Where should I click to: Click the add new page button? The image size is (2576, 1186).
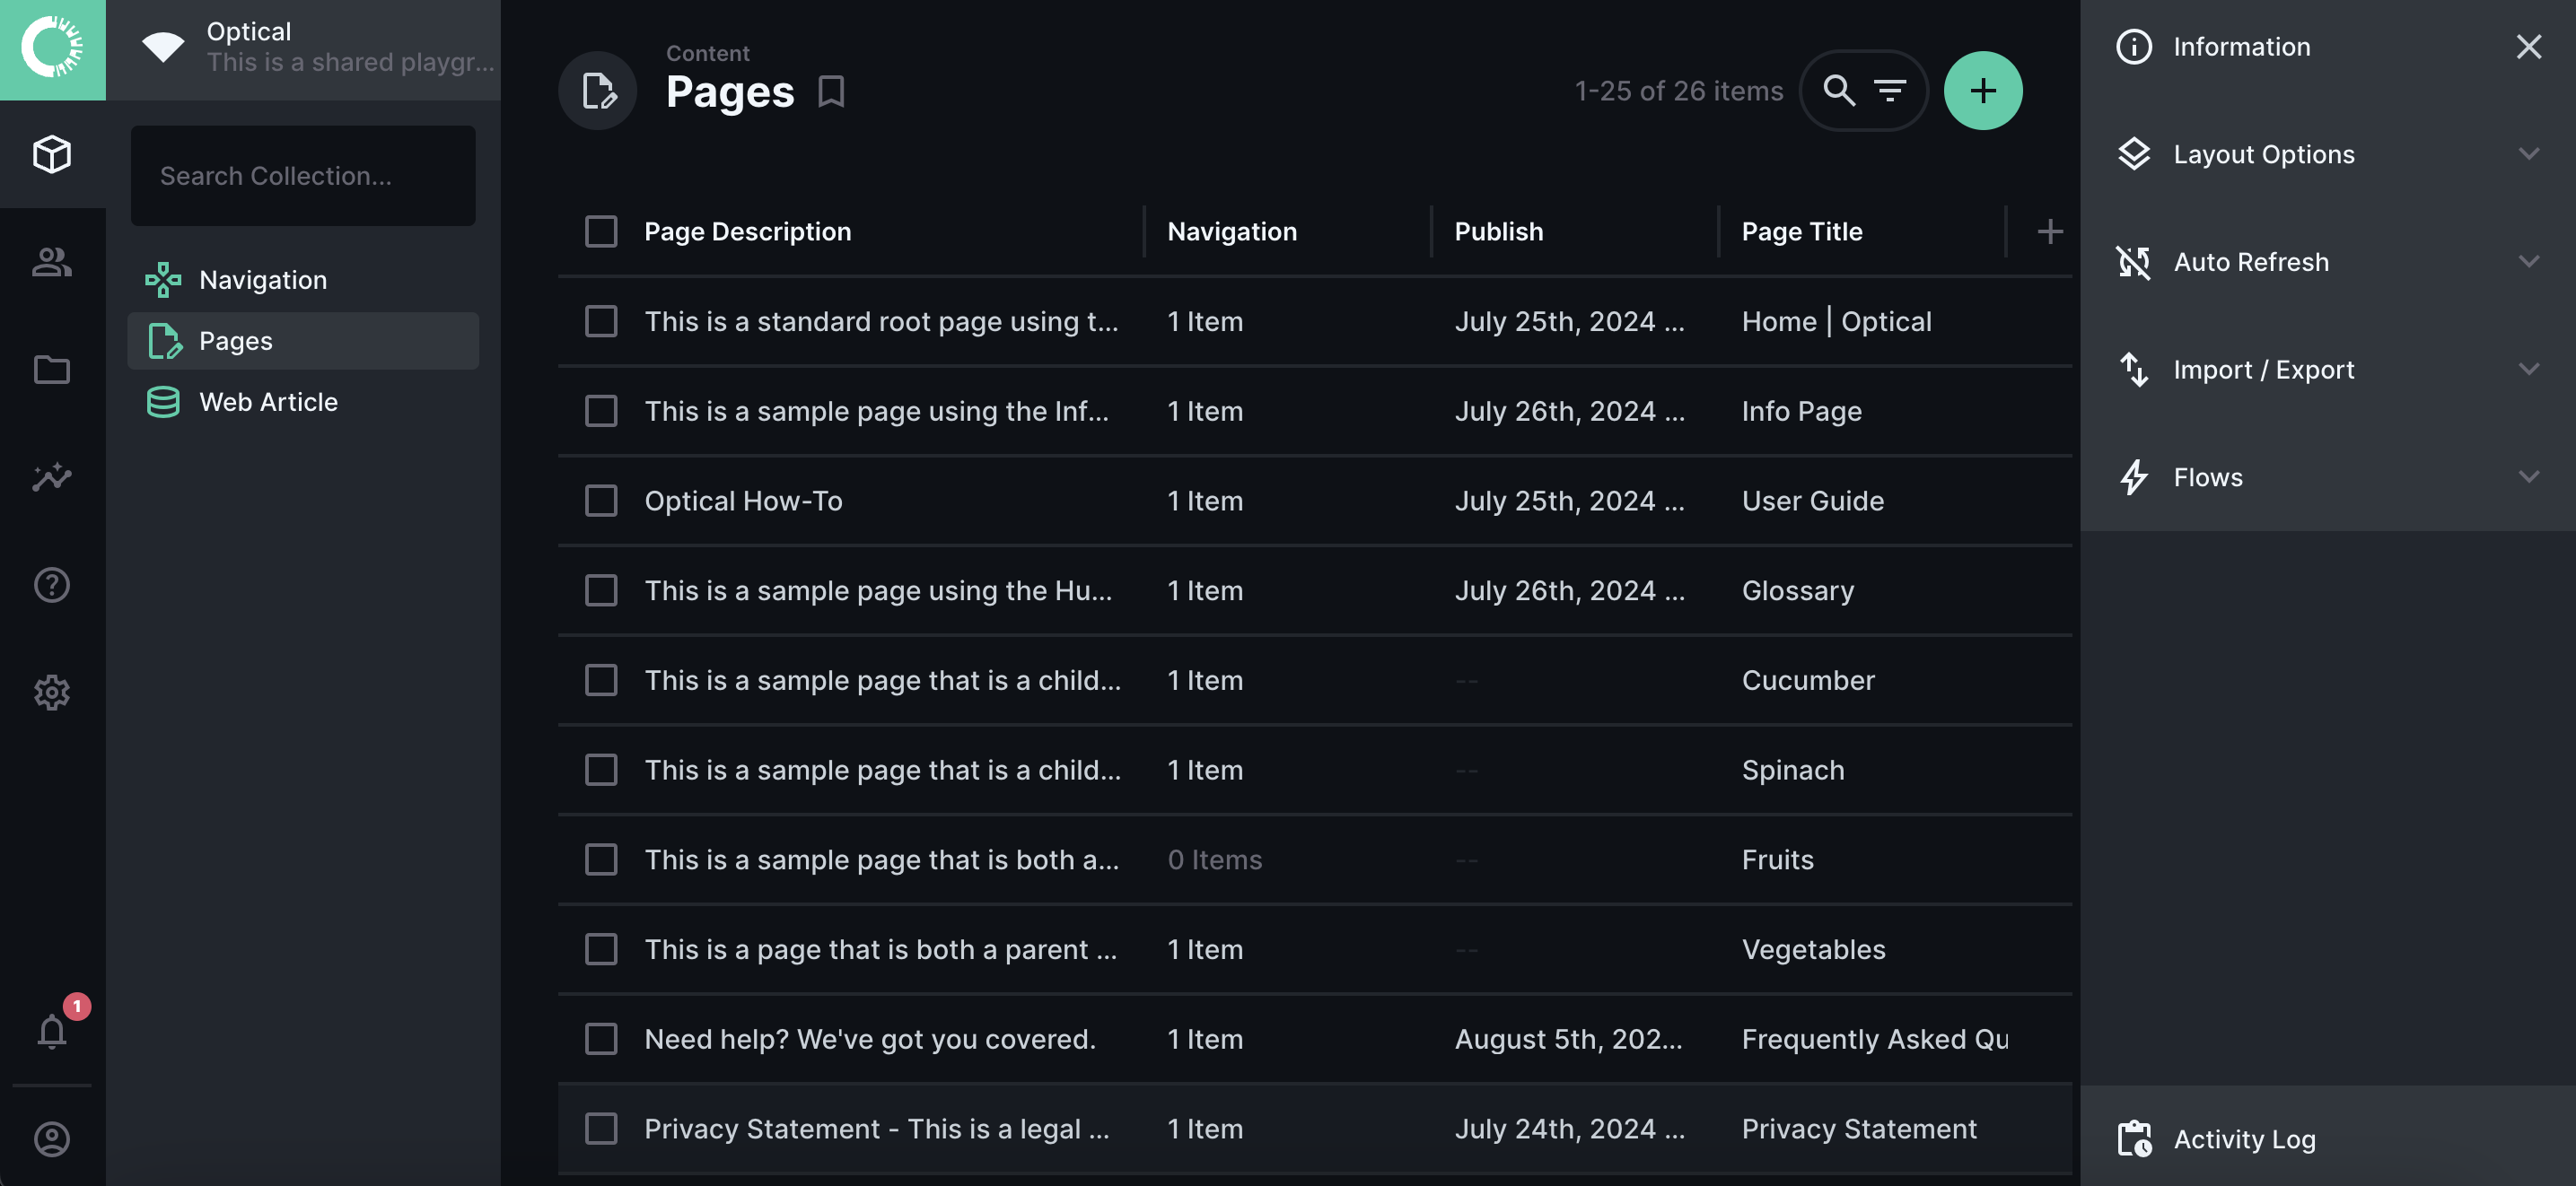coord(1983,91)
